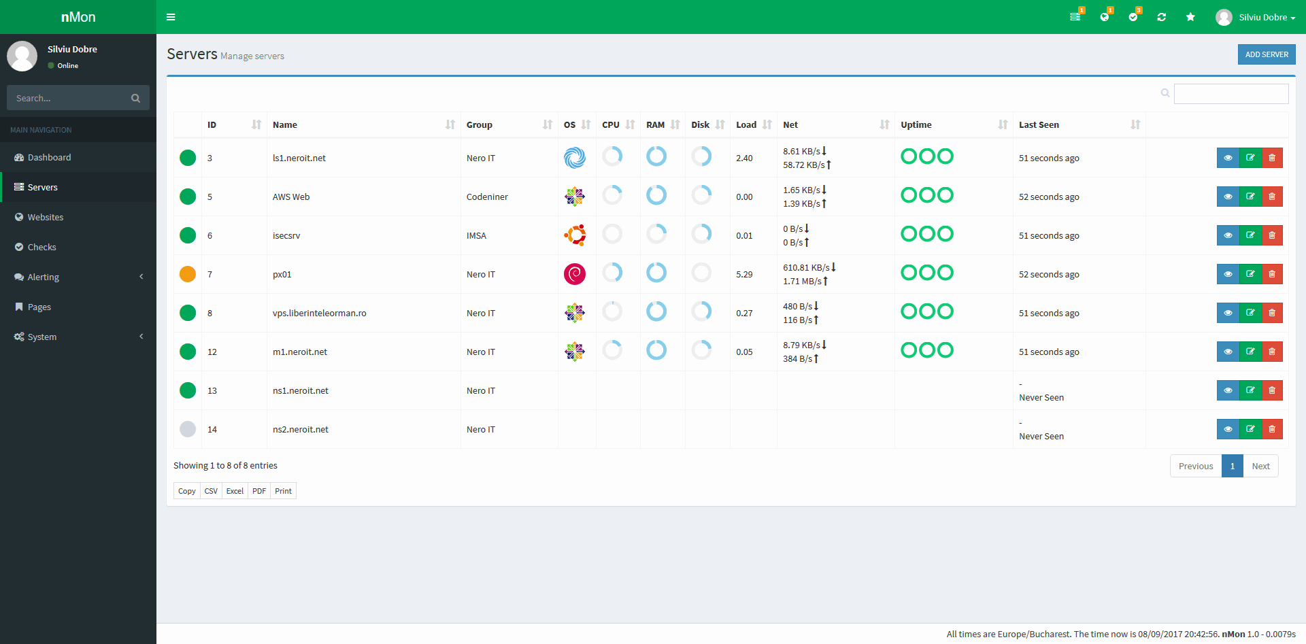This screenshot has height=644, width=1306.
Task: Click the star icon in top bar
Action: (x=1190, y=17)
